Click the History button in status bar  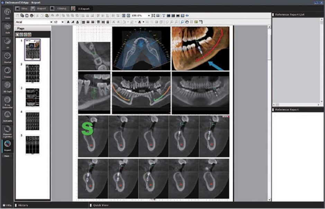[23, 205]
